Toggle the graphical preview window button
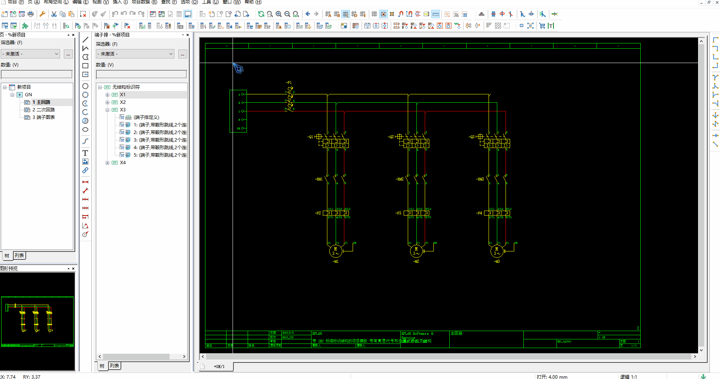This screenshot has height=379, width=720. (x=188, y=14)
